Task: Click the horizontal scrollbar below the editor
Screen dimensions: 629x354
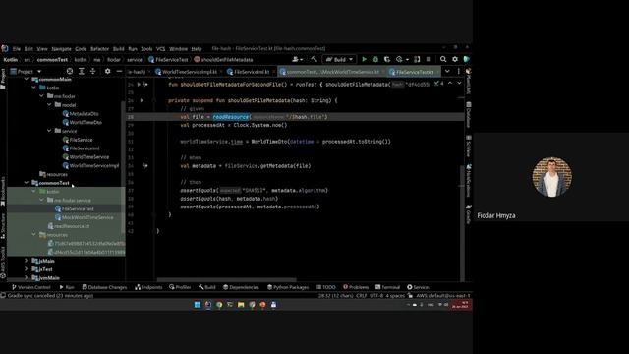Action: coord(227,279)
